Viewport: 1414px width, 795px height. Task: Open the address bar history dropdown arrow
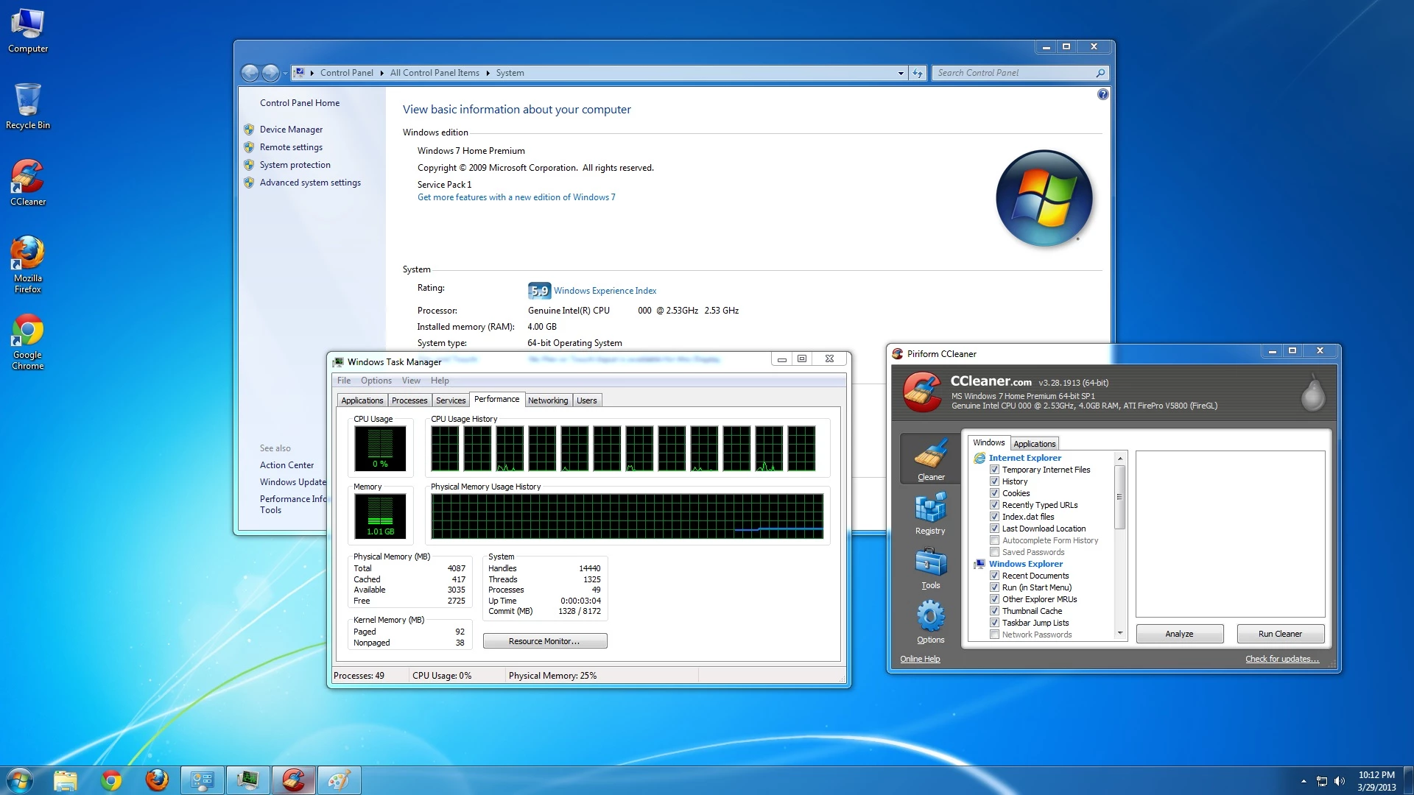[901, 73]
